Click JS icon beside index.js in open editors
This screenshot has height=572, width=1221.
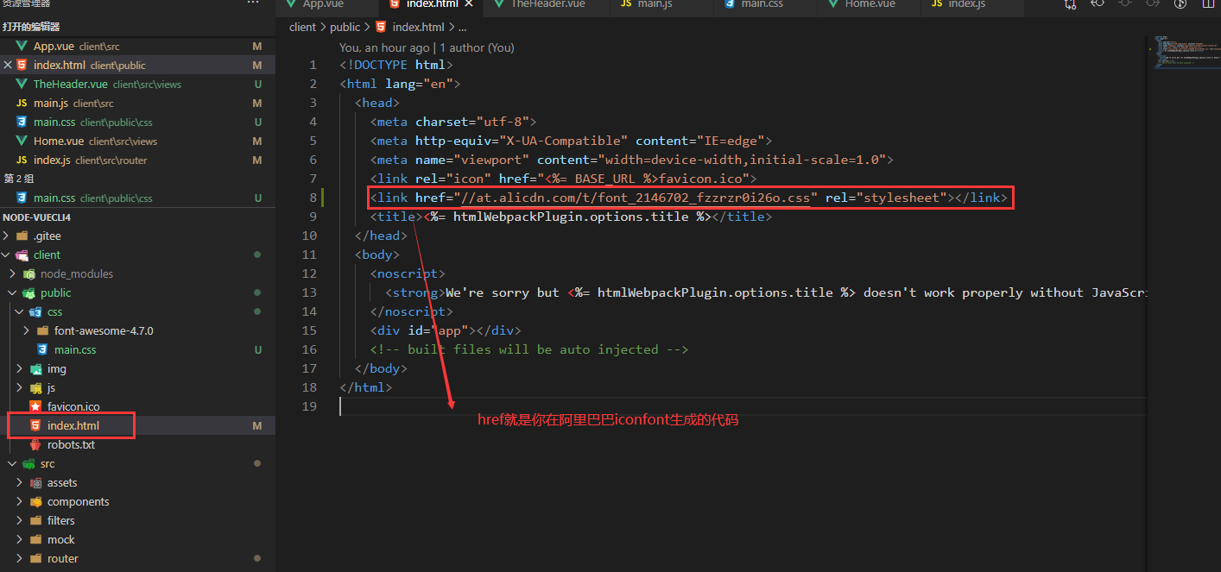click(x=22, y=160)
